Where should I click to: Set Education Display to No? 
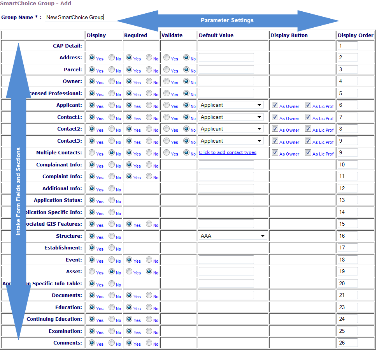point(112,308)
